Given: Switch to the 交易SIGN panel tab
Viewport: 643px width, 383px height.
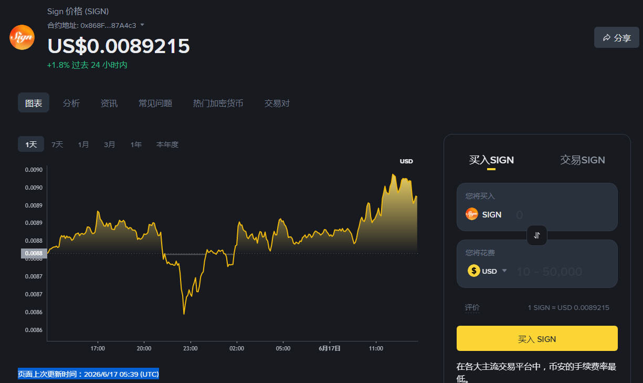Looking at the screenshot, I should pyautogui.click(x=583, y=160).
